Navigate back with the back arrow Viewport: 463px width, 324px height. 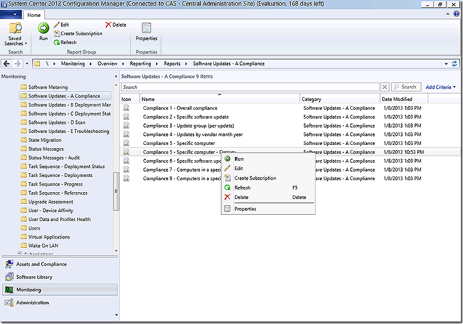coord(6,64)
